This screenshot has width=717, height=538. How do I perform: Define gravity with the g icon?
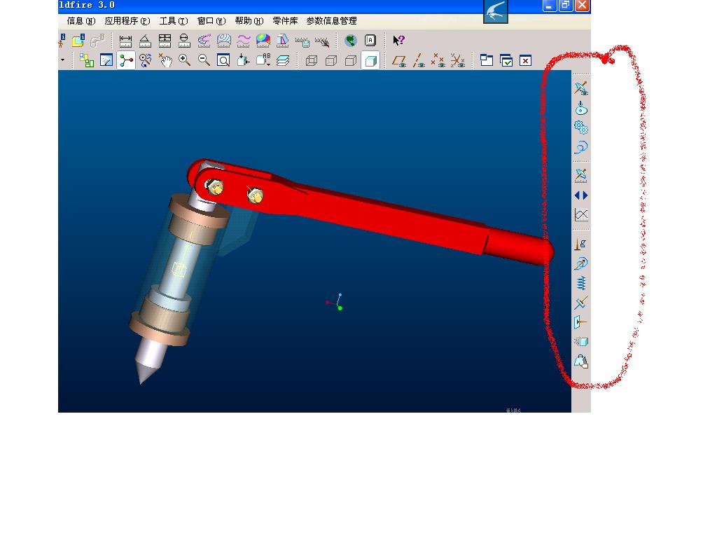point(581,244)
